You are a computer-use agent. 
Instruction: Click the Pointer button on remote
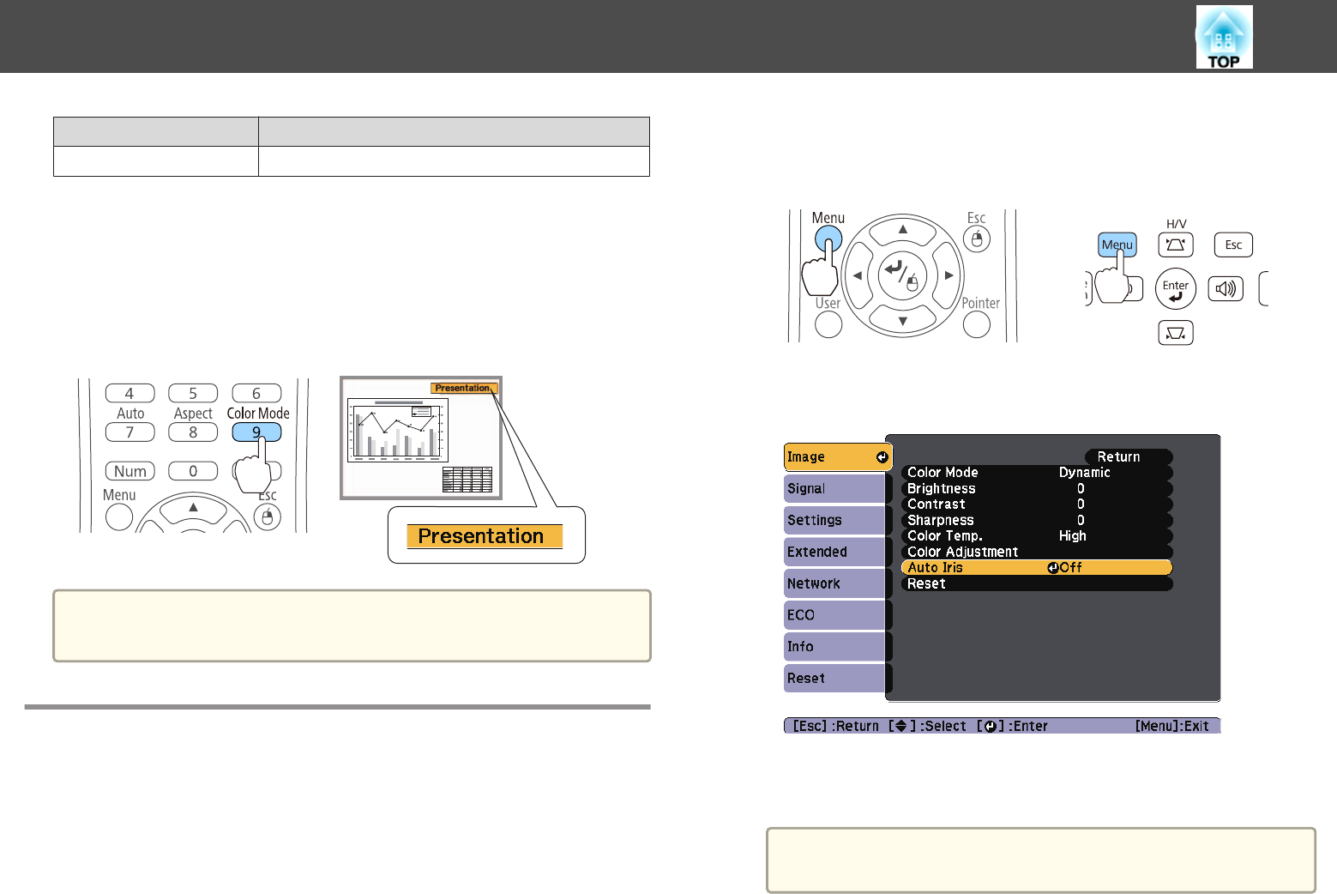pyautogui.click(x=977, y=323)
